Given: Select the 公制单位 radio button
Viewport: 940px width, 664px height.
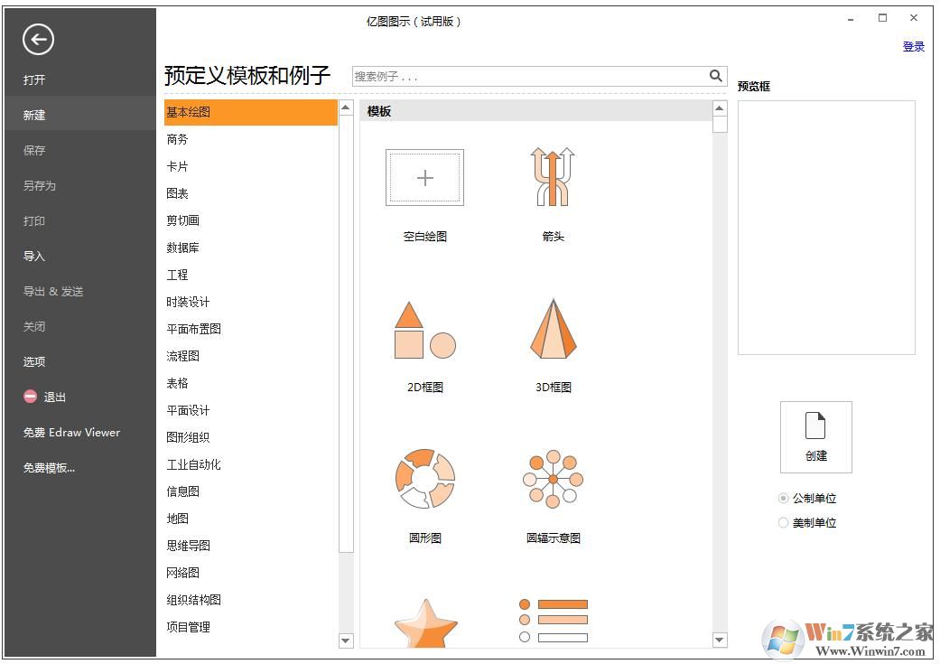Looking at the screenshot, I should [x=782, y=498].
